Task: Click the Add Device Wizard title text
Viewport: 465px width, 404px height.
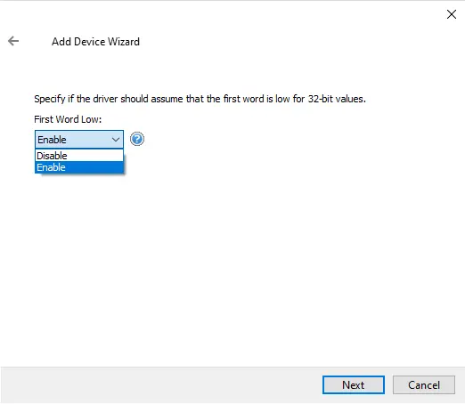Action: click(95, 42)
